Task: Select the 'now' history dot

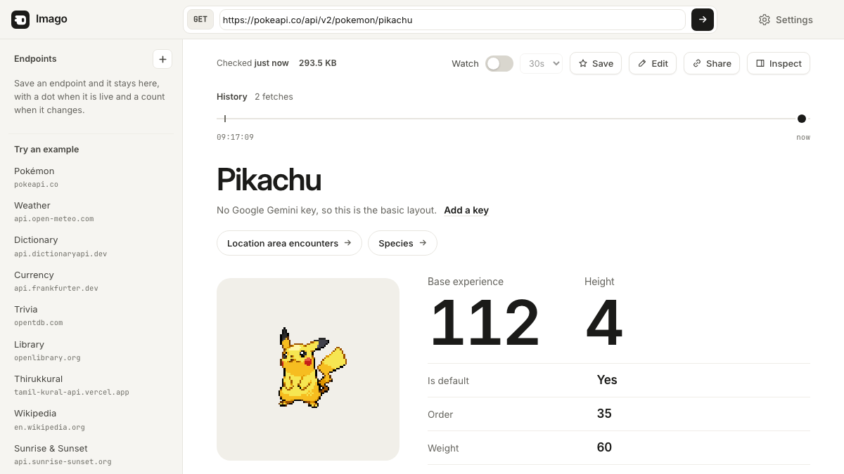Action: pyautogui.click(x=802, y=119)
